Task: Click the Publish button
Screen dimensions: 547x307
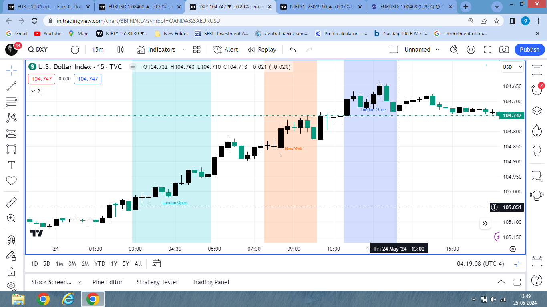Action: pos(529,50)
